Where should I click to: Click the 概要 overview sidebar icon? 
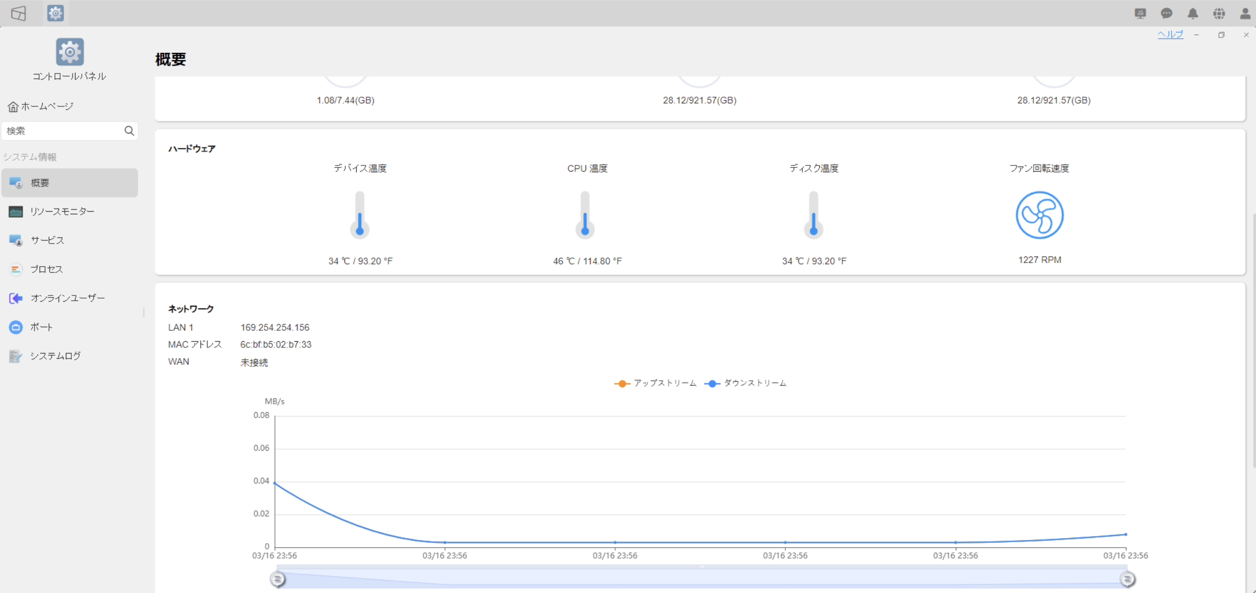click(x=15, y=183)
